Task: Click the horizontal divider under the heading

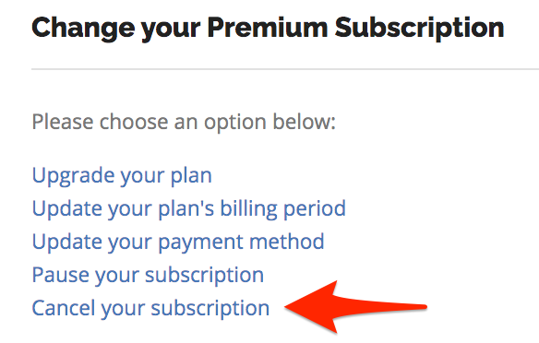Action: tap(285, 69)
